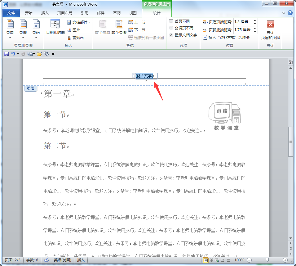Switch to the 开始 home tab
This screenshot has height=266, width=296.
[29, 13]
